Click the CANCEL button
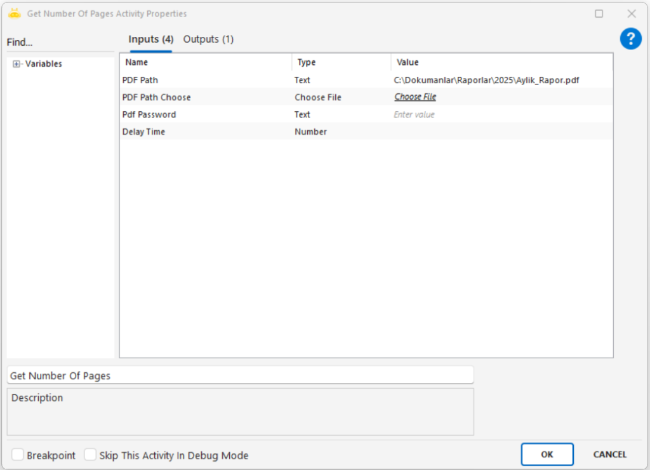Viewport: 650px width, 470px height. click(x=609, y=454)
